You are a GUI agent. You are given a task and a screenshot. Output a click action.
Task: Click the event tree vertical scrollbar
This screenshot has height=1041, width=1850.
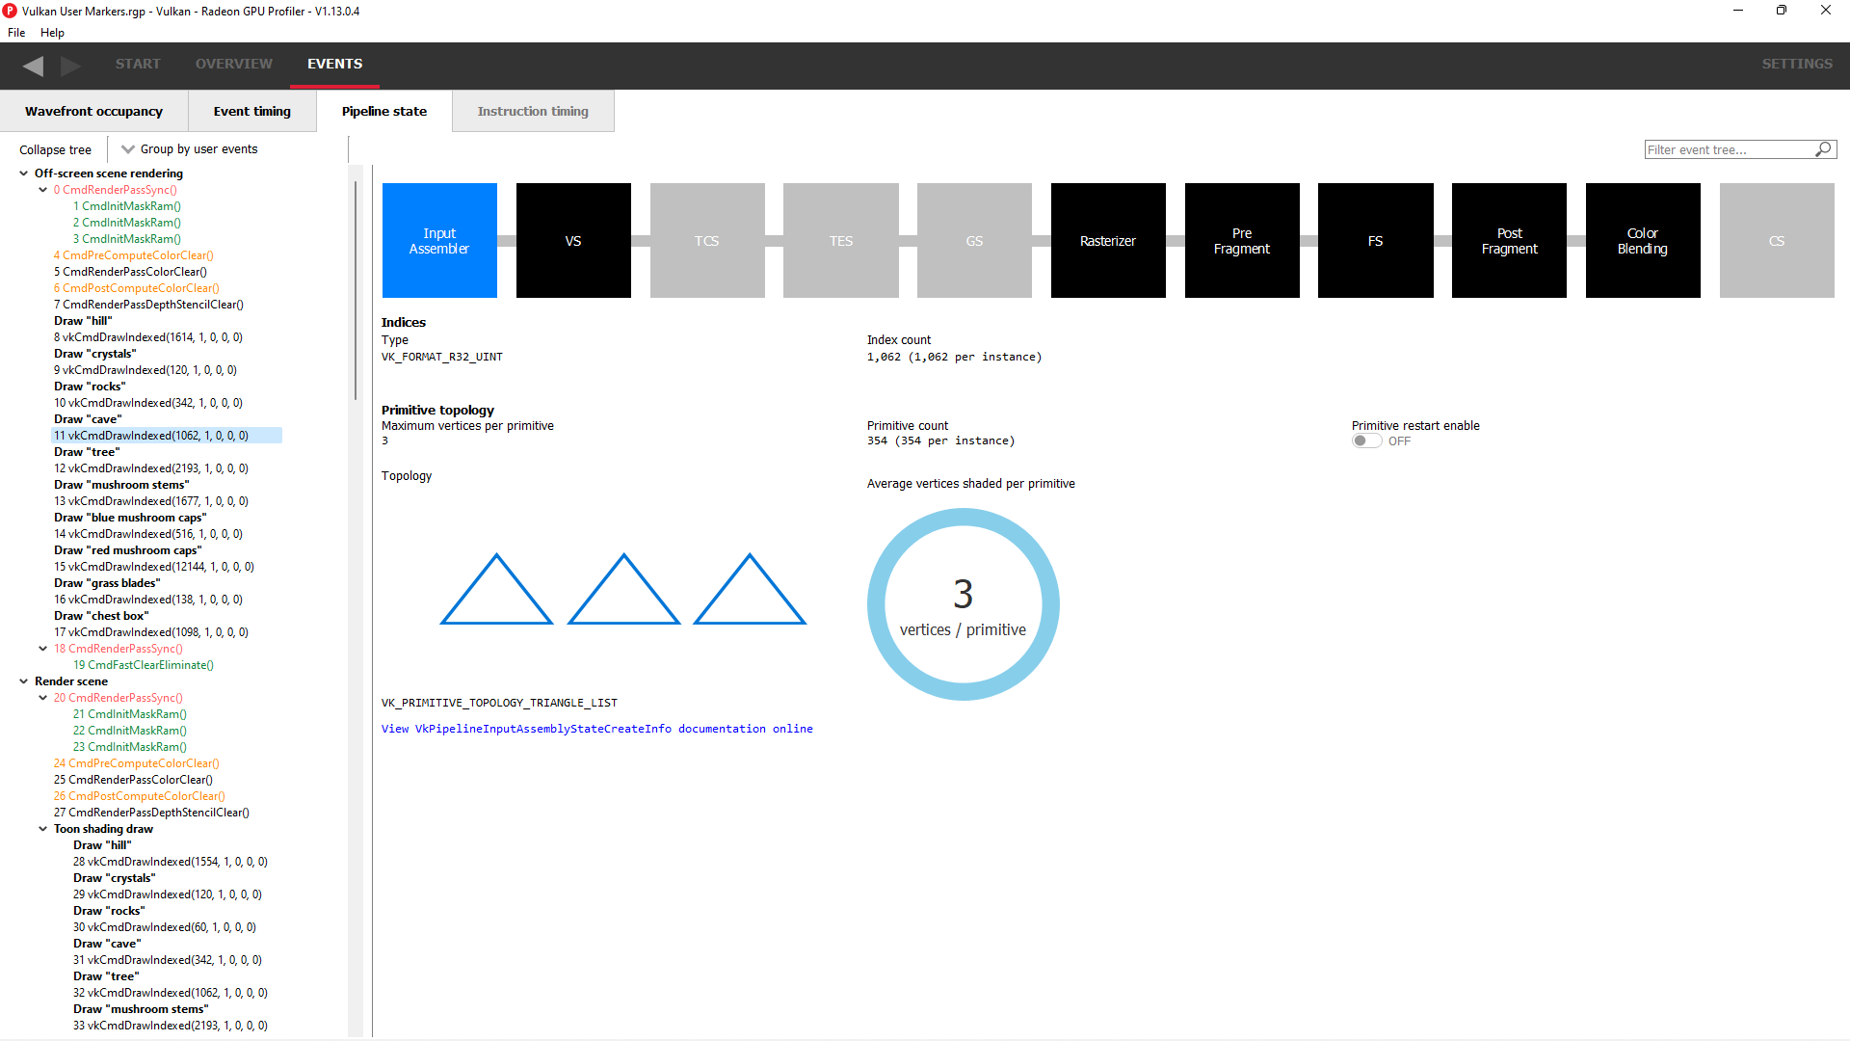(x=356, y=289)
